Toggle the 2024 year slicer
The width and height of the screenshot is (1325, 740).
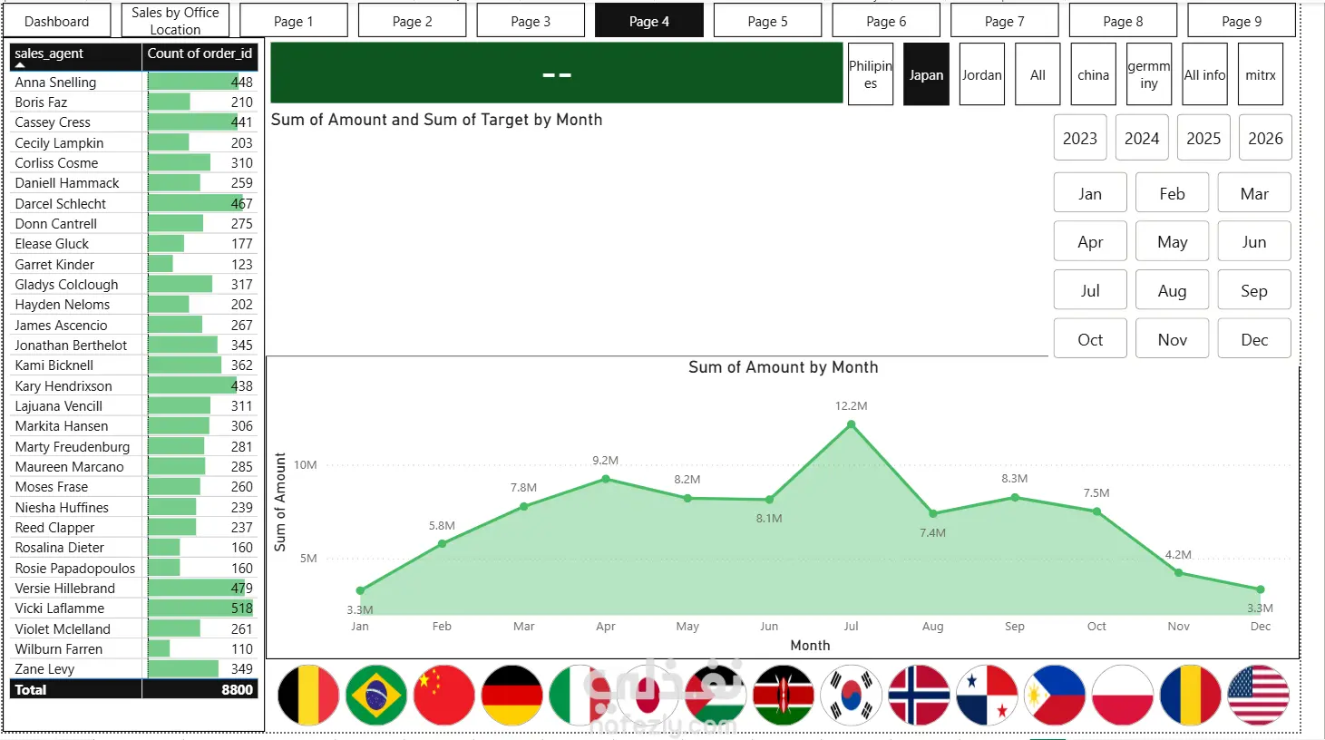pos(1142,138)
